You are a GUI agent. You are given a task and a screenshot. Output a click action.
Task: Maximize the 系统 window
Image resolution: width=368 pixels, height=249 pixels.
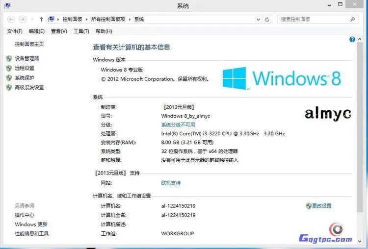(340, 4)
